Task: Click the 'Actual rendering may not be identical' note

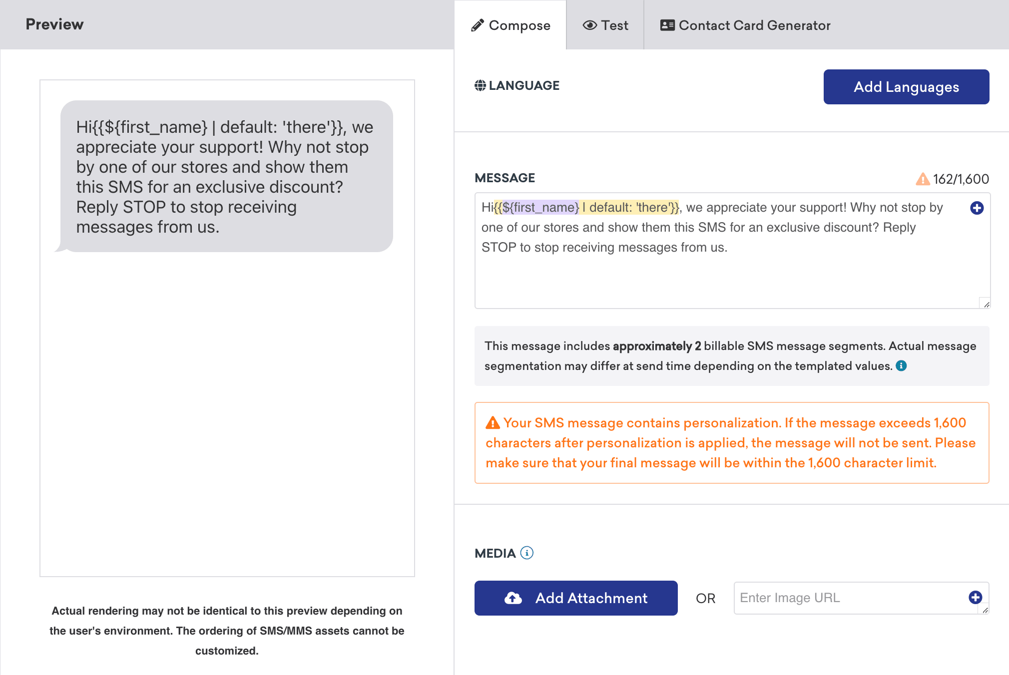Action: pyautogui.click(x=227, y=631)
